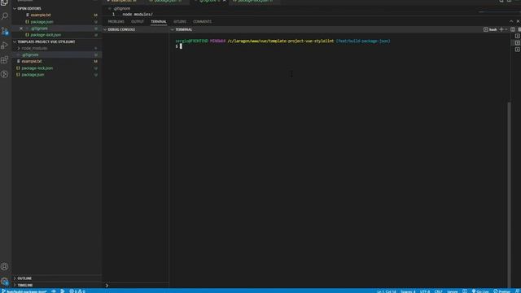The width and height of the screenshot is (521, 293).
Task: Open the Manage gear icon
Action: point(5,282)
